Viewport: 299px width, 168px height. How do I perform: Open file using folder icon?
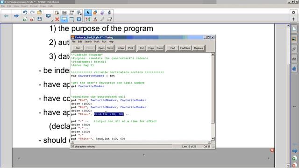[39, 13]
